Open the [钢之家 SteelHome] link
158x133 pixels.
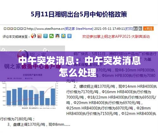coord(79,29)
